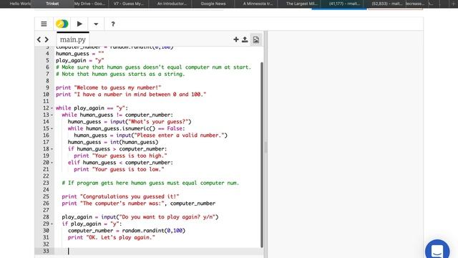The width and height of the screenshot is (458, 258).
Task: Switch to The Largest Mil... browser tab
Action: pos(302,4)
